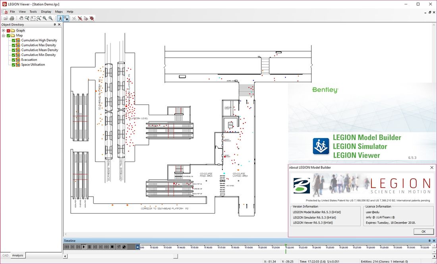Viewport: 437px width, 264px height.
Task: Click the Cumulative High Density map icon
Action: pyautogui.click(x=18, y=40)
